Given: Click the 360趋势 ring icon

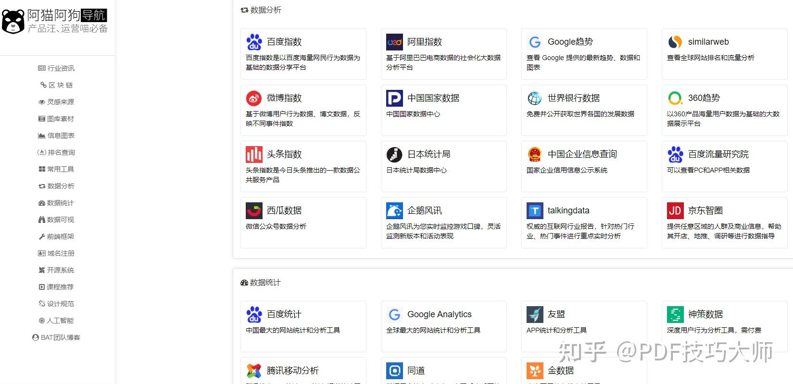Looking at the screenshot, I should point(675,99).
